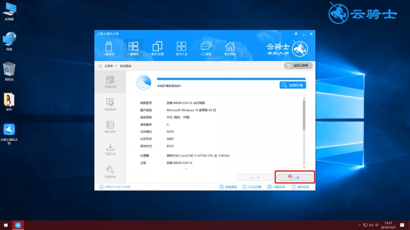Select the 此电脑 desktop icon
Screen dimensions: 410x230
[9, 12]
